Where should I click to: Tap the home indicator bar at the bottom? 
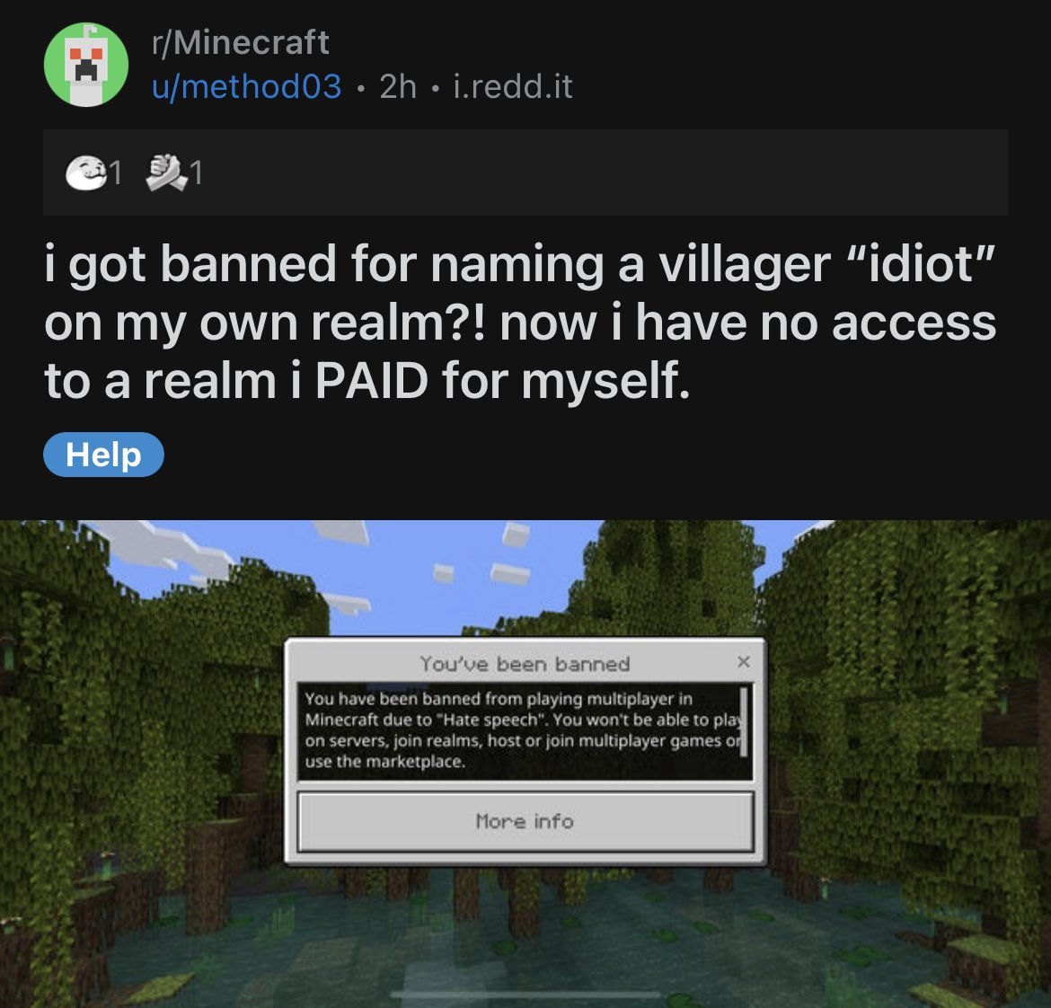click(525, 995)
